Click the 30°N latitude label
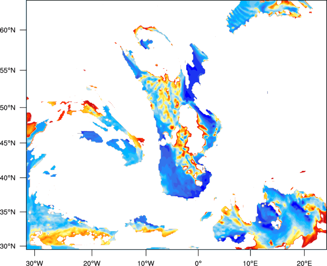 click(8, 246)
